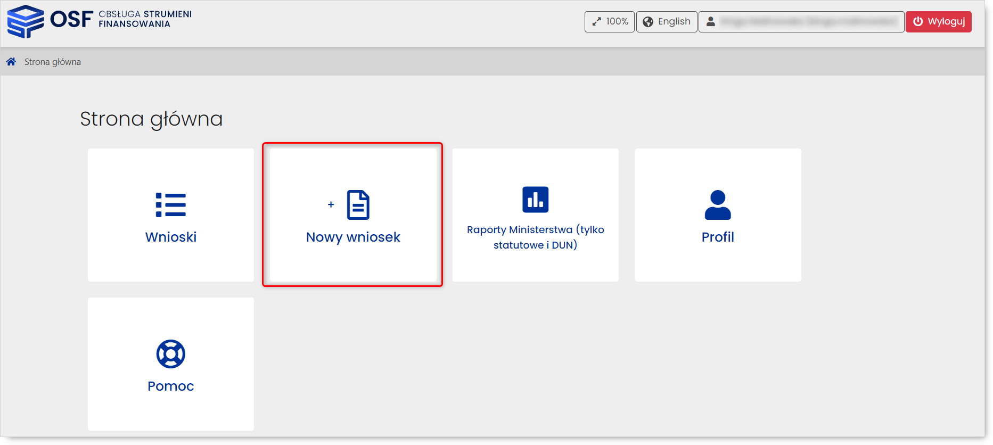
Task: Switch language to English
Action: (x=674, y=22)
